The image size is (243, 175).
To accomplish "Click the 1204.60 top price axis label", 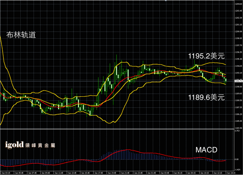I will [239, 4].
